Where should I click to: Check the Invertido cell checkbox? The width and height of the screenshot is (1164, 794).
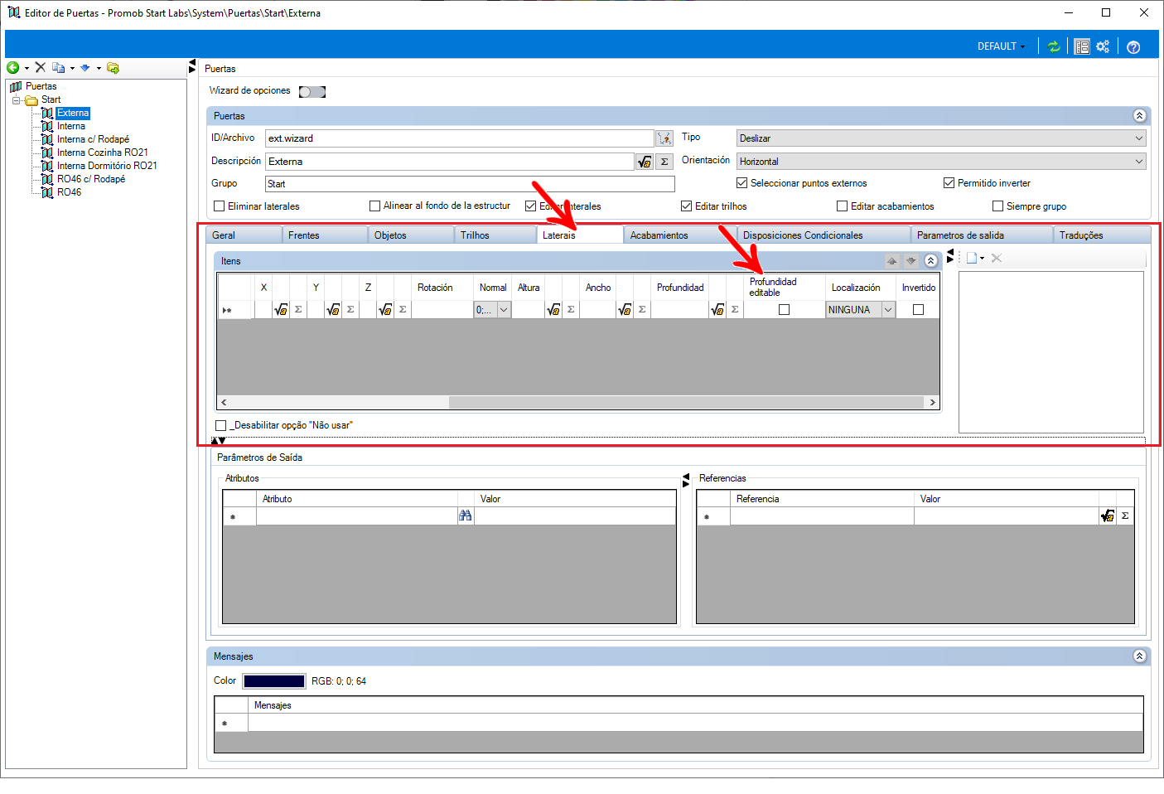(x=918, y=310)
